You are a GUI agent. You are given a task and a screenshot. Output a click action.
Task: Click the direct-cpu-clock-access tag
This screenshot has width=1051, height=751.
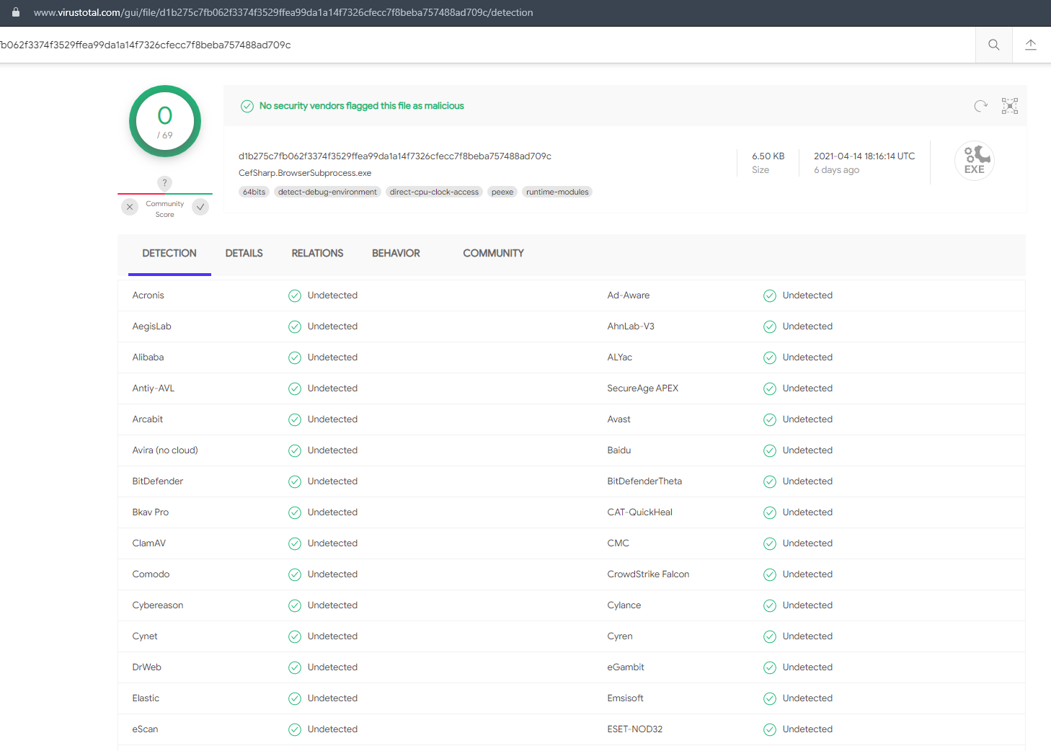pos(434,192)
